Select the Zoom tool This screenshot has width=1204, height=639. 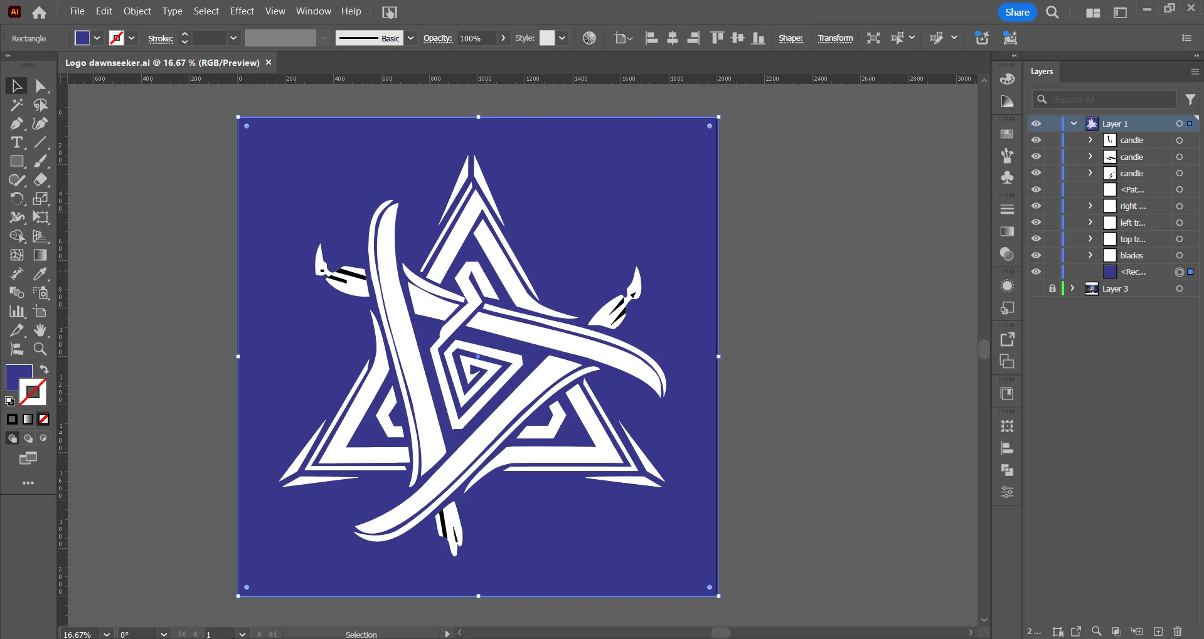click(x=41, y=349)
